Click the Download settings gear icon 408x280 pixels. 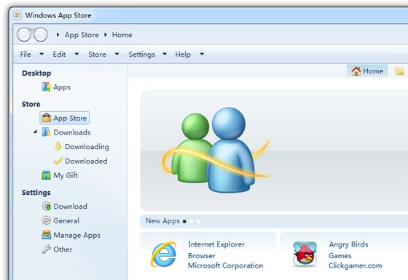(x=47, y=207)
